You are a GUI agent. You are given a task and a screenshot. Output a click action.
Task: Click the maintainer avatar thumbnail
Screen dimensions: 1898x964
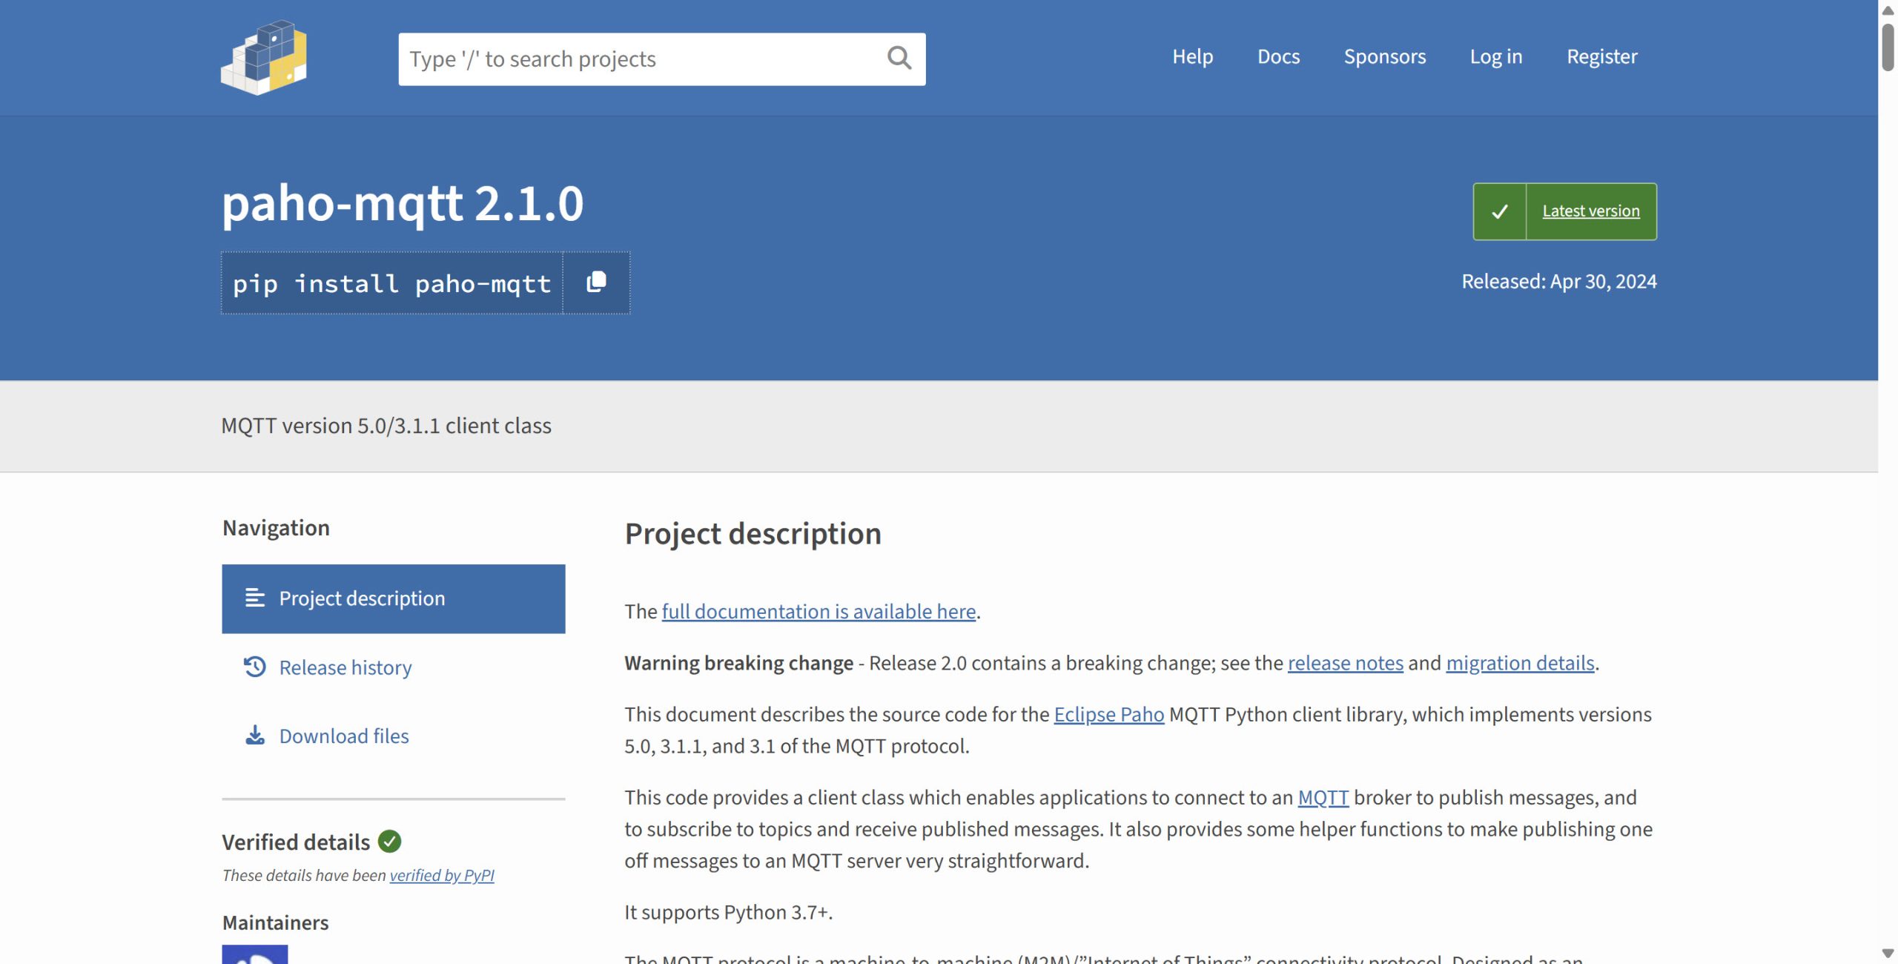255,954
